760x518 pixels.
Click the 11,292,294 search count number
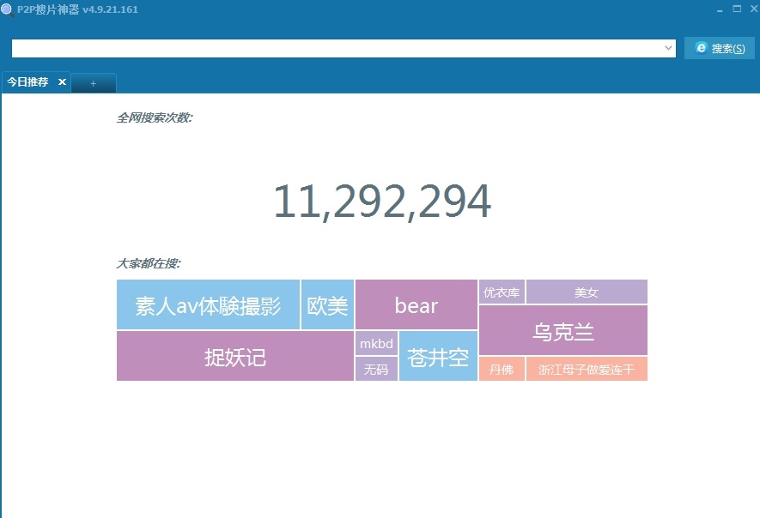click(382, 201)
